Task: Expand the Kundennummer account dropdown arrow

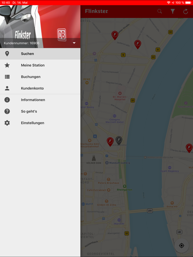Action: pos(74,43)
